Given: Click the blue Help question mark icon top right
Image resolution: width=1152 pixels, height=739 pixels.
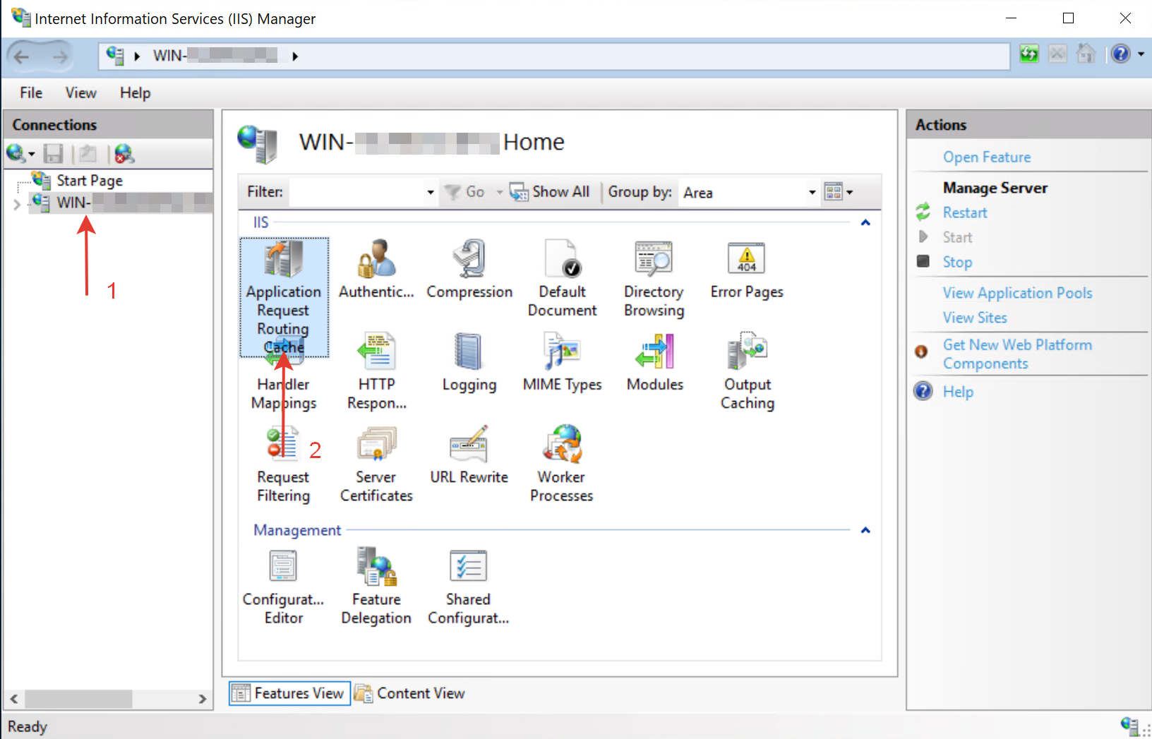Looking at the screenshot, I should click(x=1121, y=54).
